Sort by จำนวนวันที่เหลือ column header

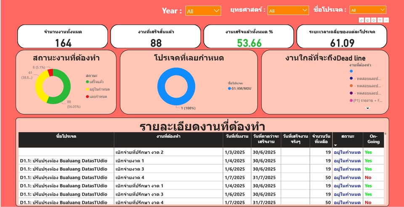(x=321, y=139)
